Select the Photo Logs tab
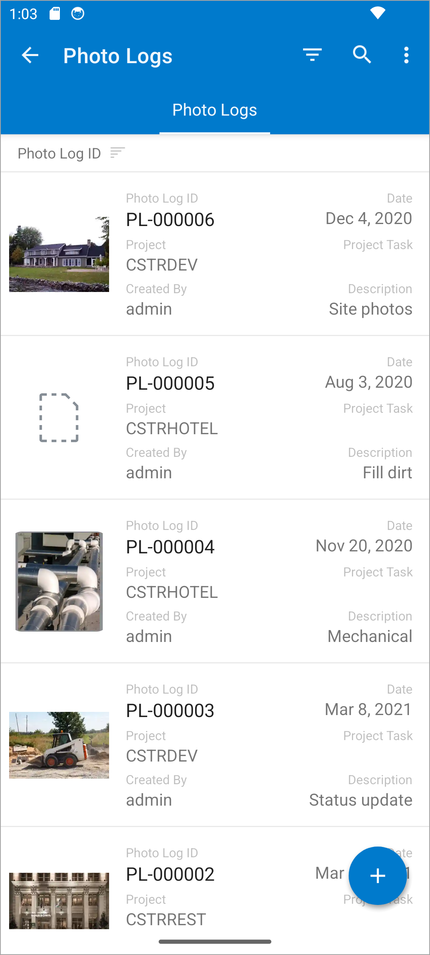The width and height of the screenshot is (430, 955). point(215,110)
